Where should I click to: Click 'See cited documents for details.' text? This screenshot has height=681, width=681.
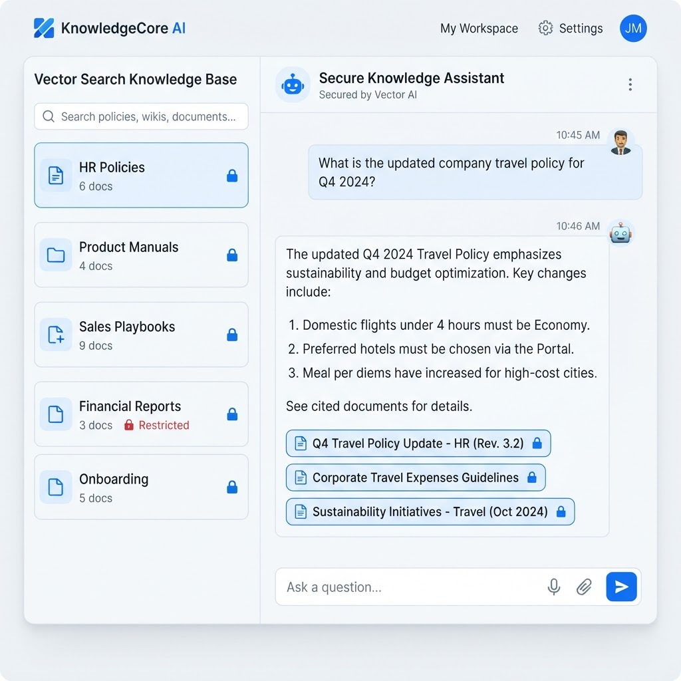click(378, 406)
